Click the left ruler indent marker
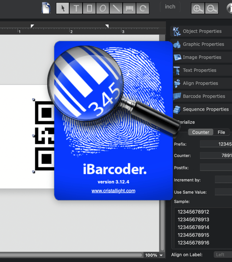Viewport: 232px width, 262px height. 32,26
